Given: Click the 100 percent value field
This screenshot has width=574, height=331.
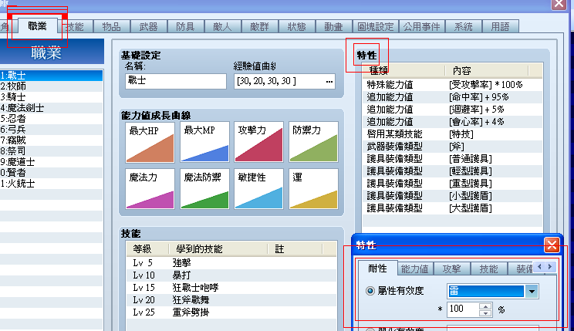Looking at the screenshot, I should [x=463, y=309].
